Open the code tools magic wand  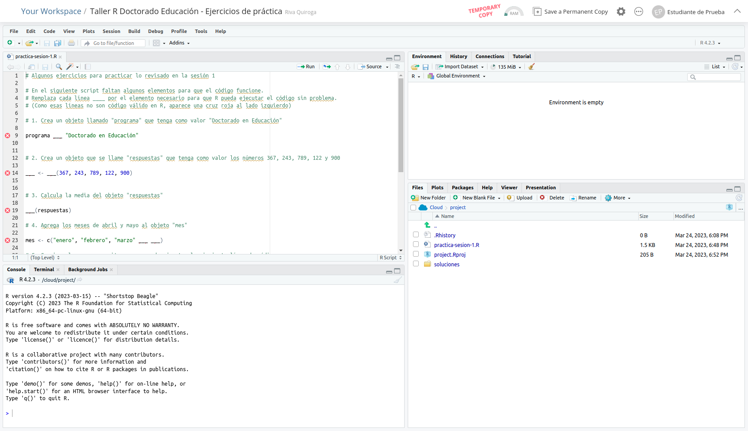point(70,67)
